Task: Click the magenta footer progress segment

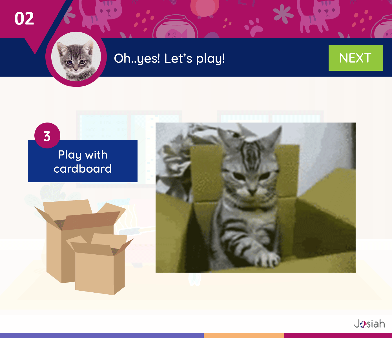Action: 338,335
